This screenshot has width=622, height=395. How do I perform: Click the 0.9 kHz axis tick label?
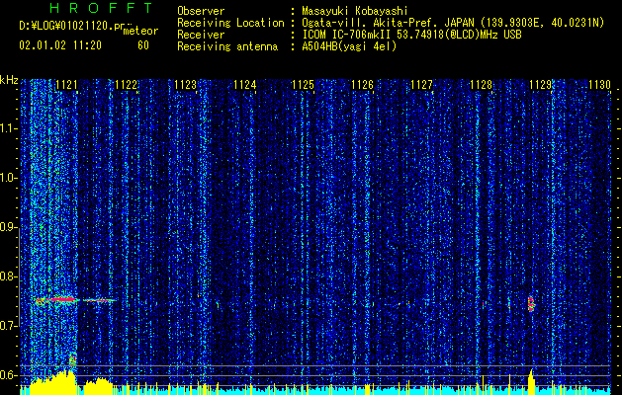[9, 227]
